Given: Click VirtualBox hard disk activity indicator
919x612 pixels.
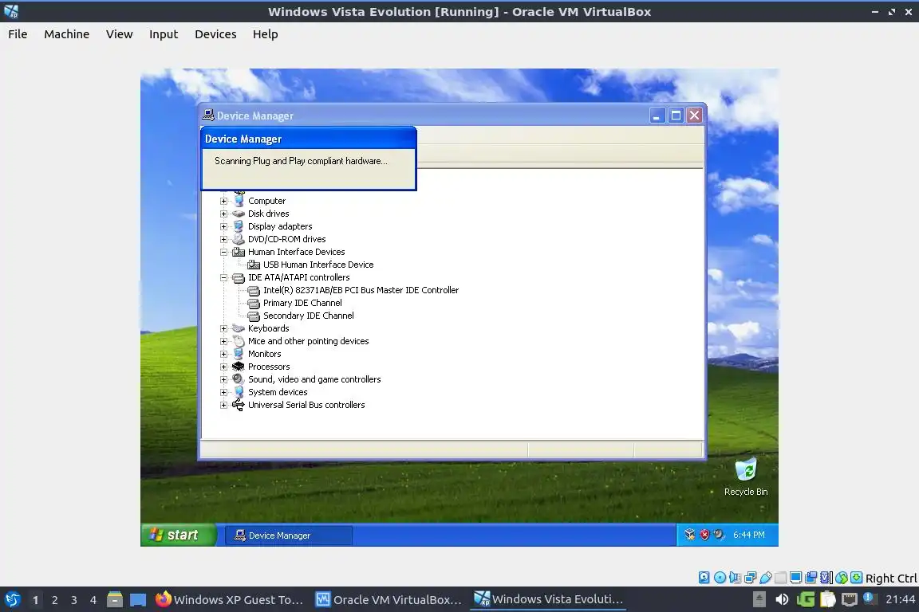Looking at the screenshot, I should pos(704,578).
